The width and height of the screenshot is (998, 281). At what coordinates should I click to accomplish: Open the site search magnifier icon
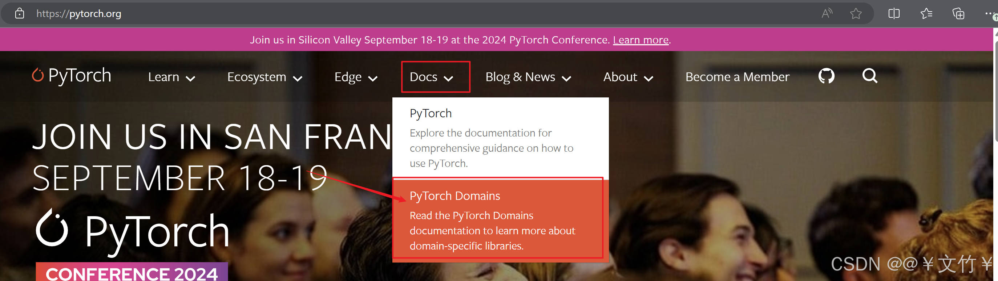coord(870,76)
